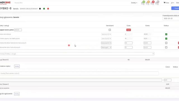179x101 pixels.
Task: Open the Dodaj (Pakiety i usługi) dropdown
Action: coord(77,54)
